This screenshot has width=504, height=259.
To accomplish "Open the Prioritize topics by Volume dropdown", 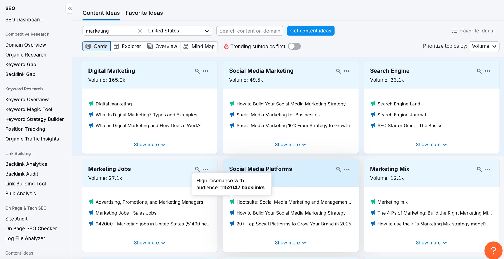I will click(x=484, y=46).
